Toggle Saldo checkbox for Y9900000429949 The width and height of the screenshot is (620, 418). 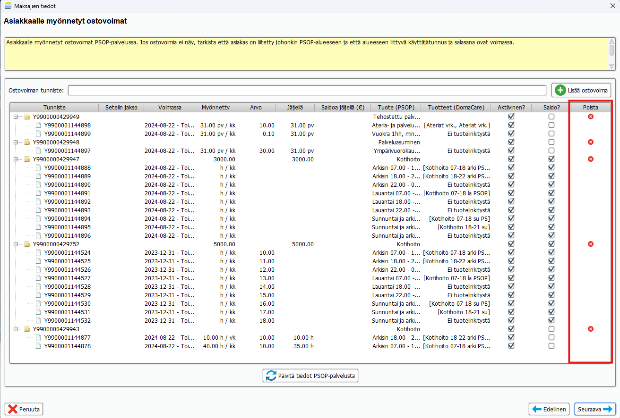(551, 117)
